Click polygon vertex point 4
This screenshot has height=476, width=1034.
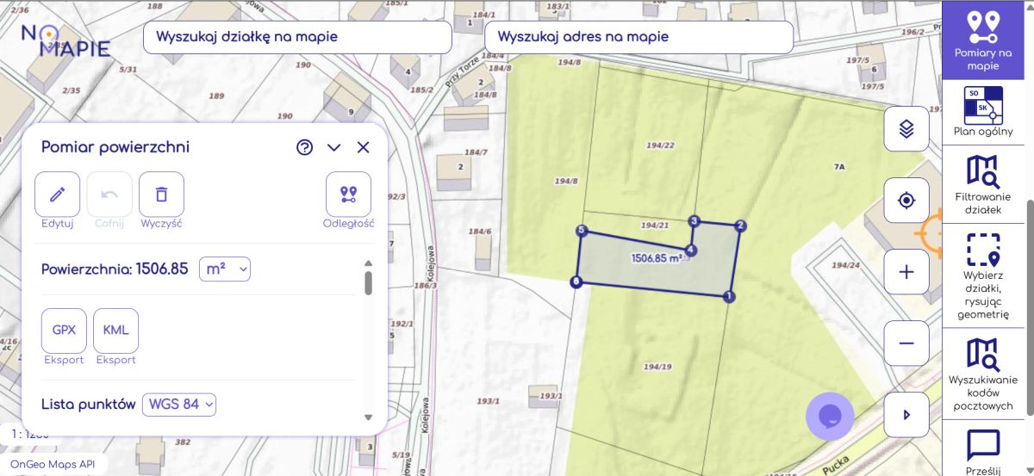(x=691, y=250)
